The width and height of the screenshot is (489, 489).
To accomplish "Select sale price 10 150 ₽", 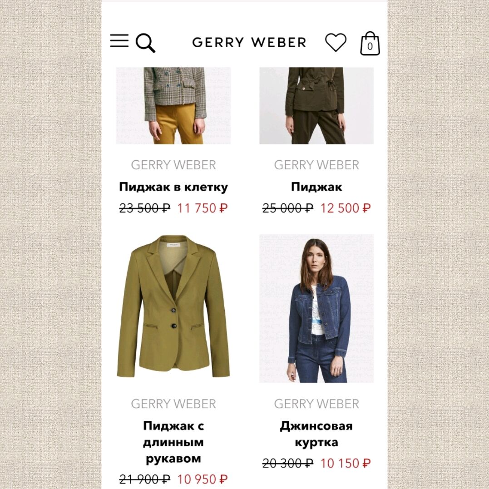I will [346, 464].
